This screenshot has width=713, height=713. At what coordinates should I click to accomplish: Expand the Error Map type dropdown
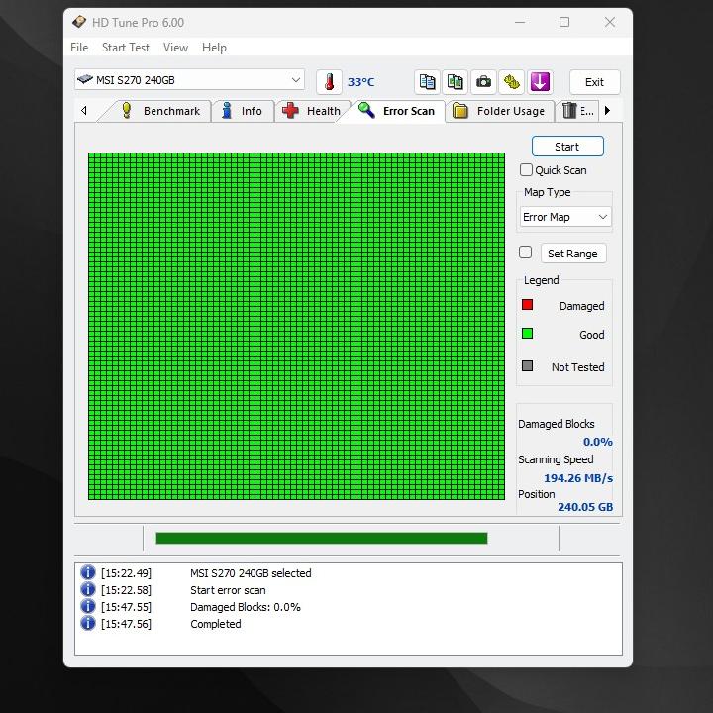point(565,217)
